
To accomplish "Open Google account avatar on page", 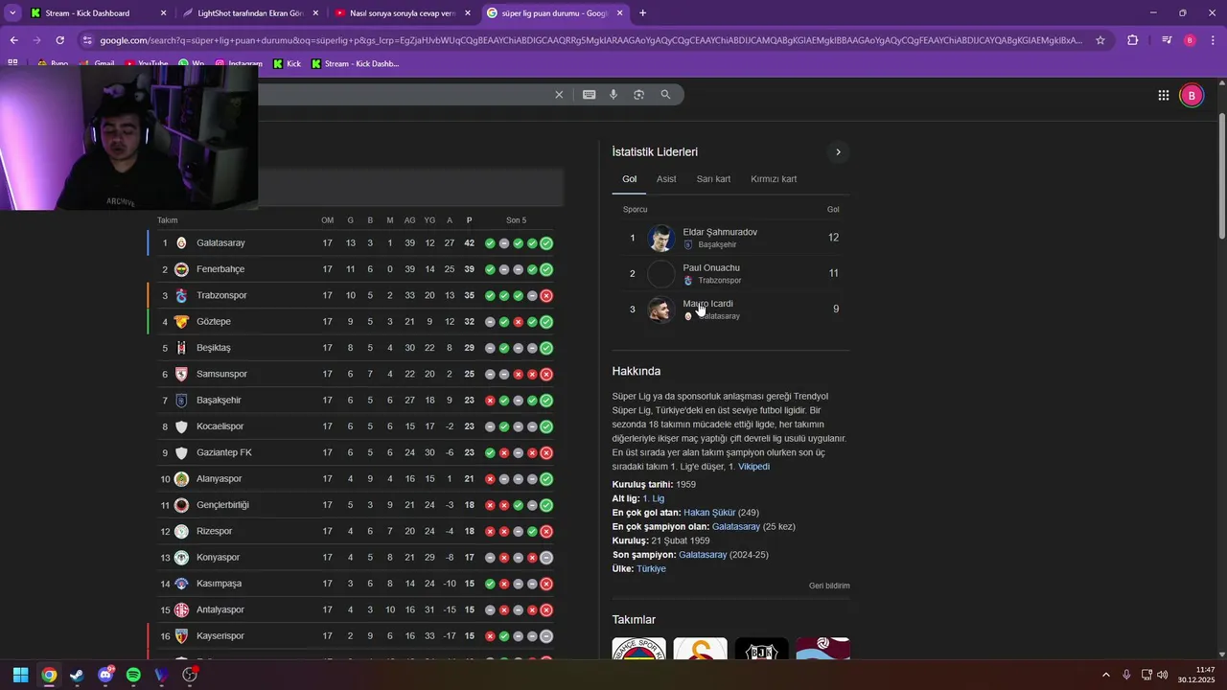I will pos(1192,95).
